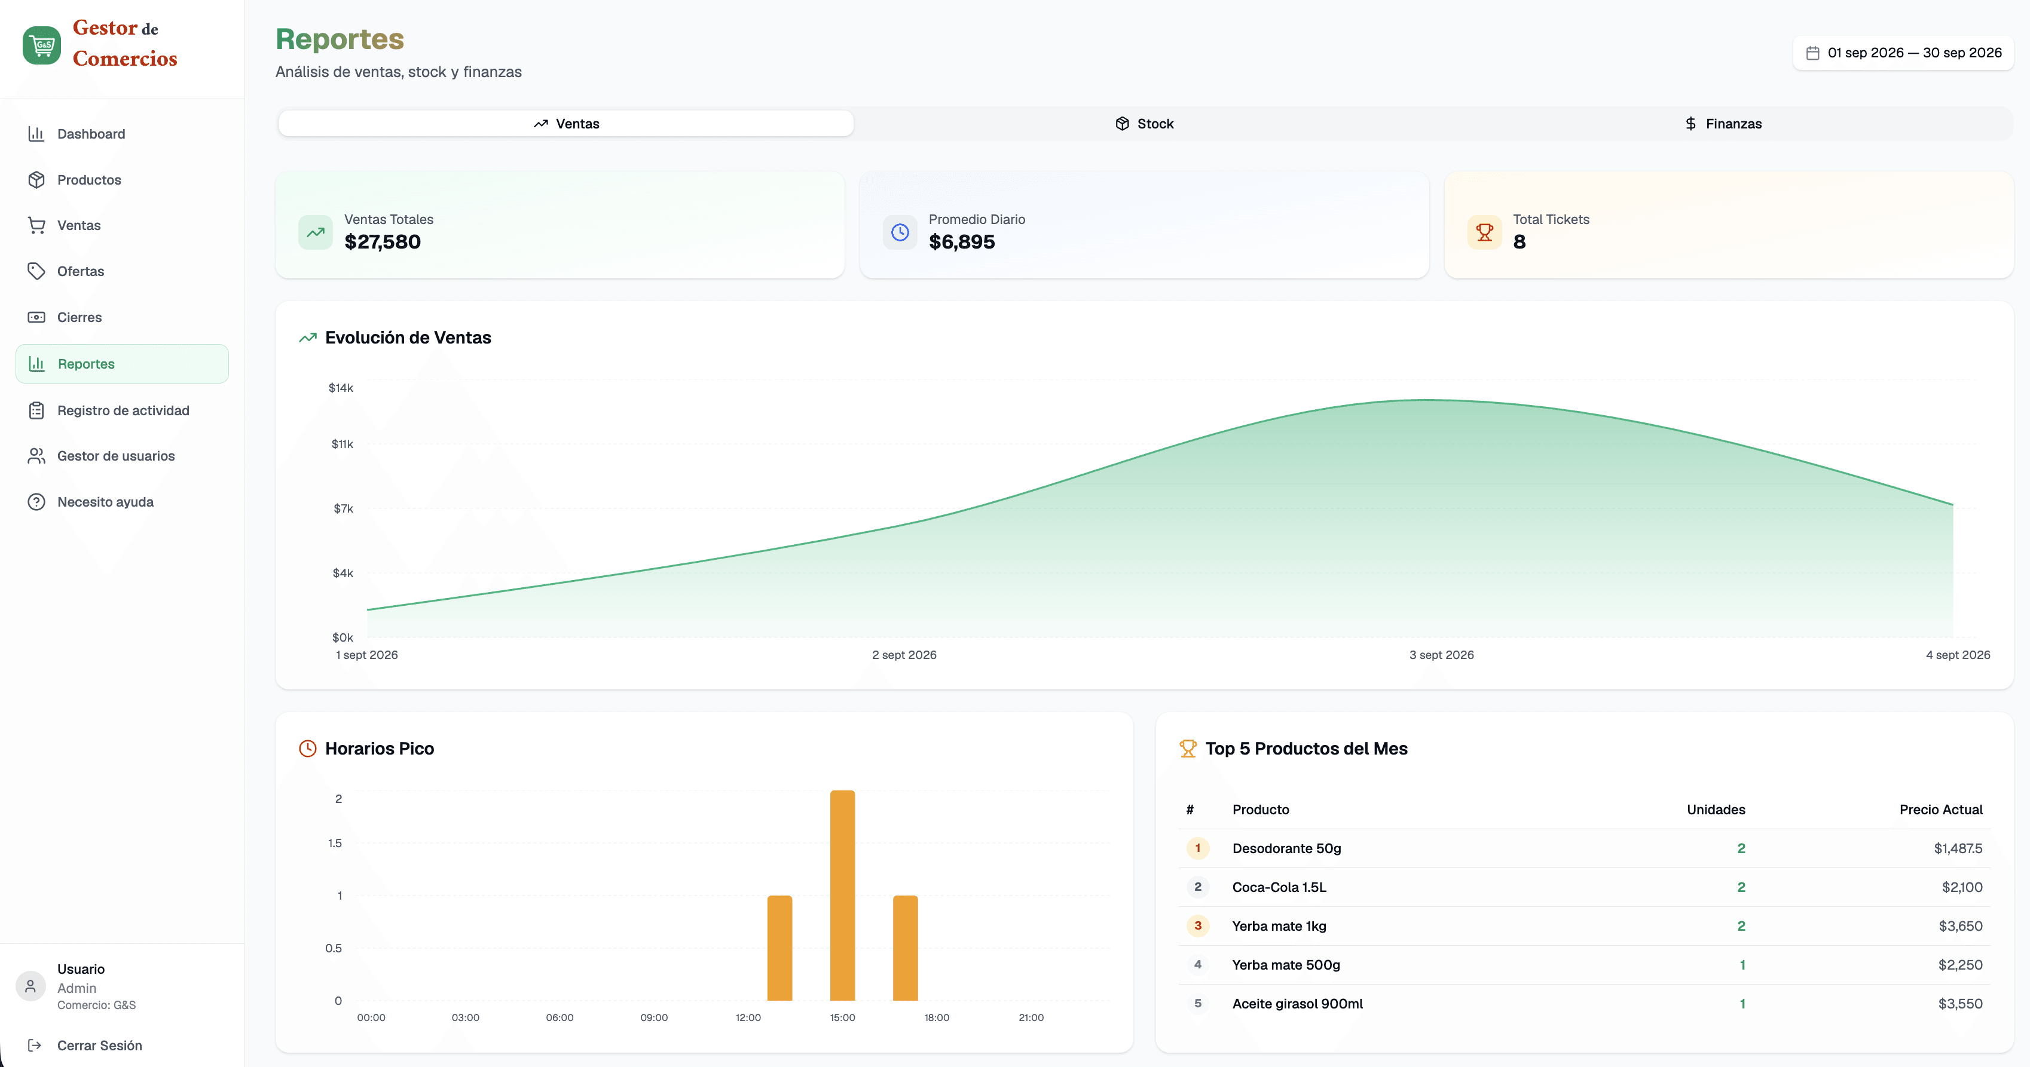Switch to the Finanzas tab

tap(1723, 124)
